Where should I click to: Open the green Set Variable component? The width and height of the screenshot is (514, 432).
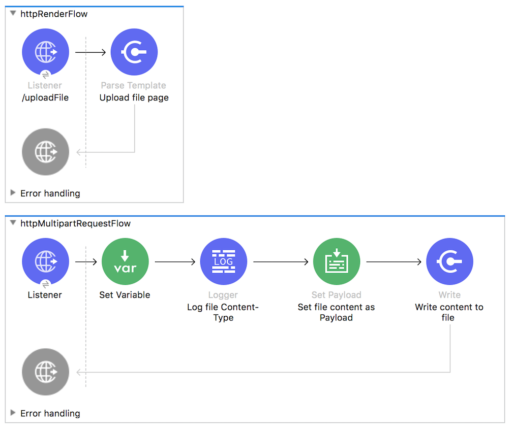point(125,261)
